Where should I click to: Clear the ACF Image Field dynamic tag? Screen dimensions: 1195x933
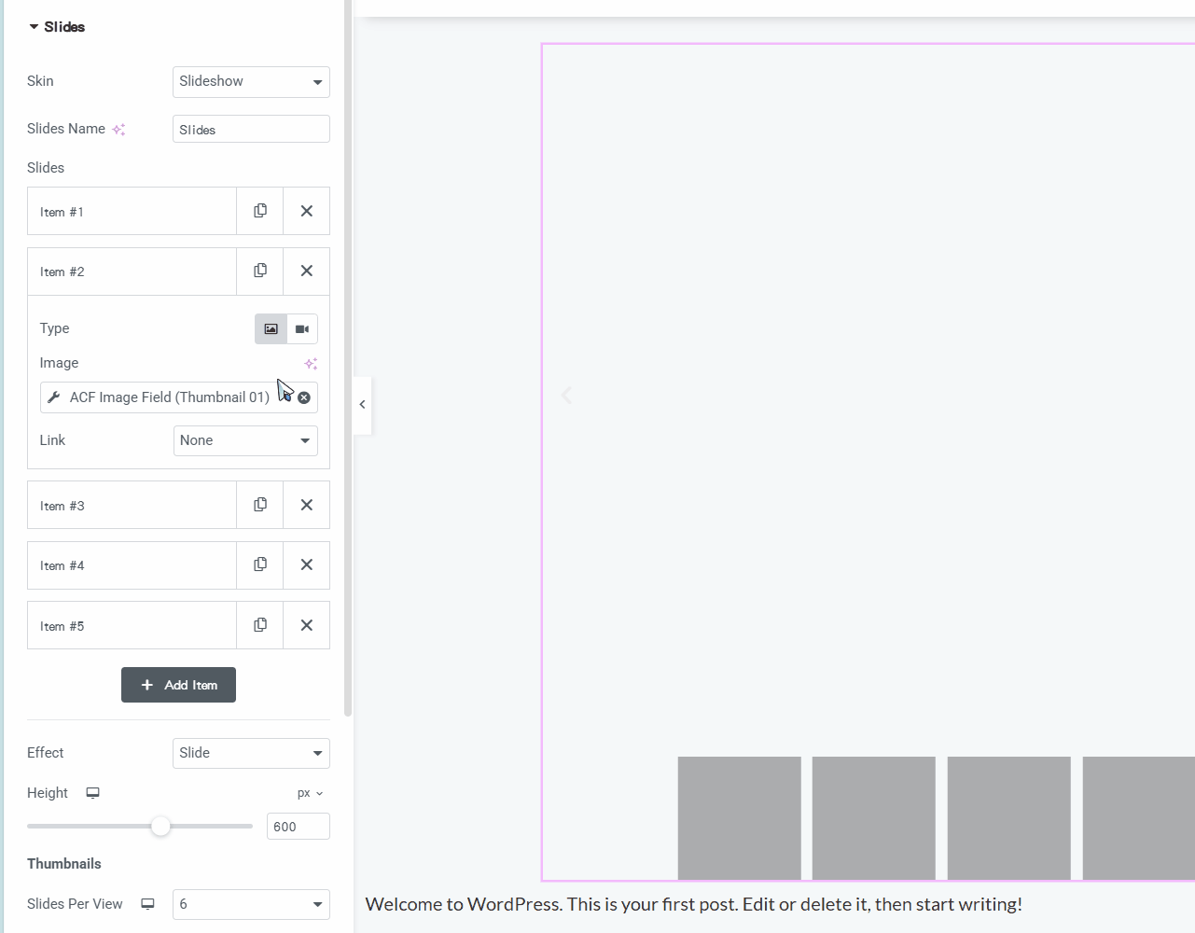304,397
